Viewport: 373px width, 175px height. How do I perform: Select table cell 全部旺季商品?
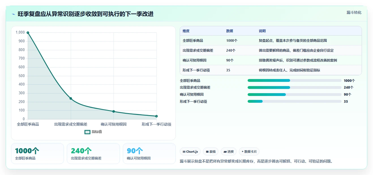point(193,41)
